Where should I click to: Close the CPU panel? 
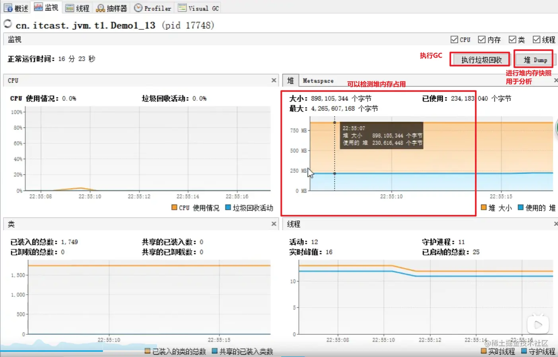pos(274,80)
